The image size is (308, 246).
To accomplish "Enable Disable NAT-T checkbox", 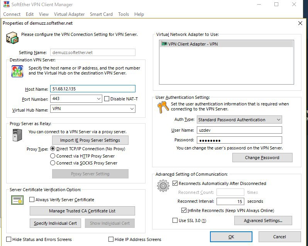I will coord(107,98).
